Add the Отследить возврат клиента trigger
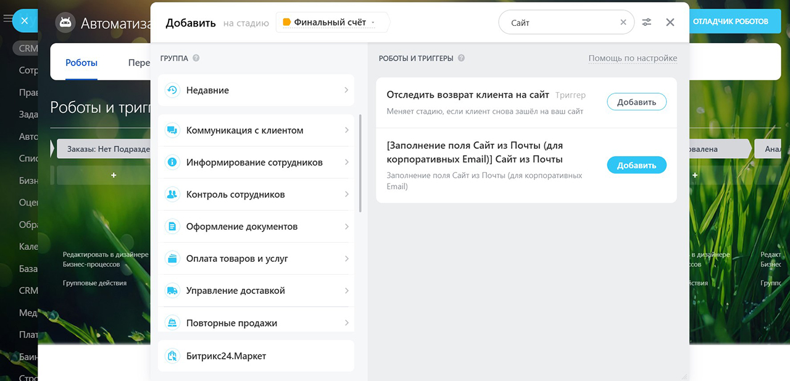Screen dimensions: 790x381 pos(636,102)
